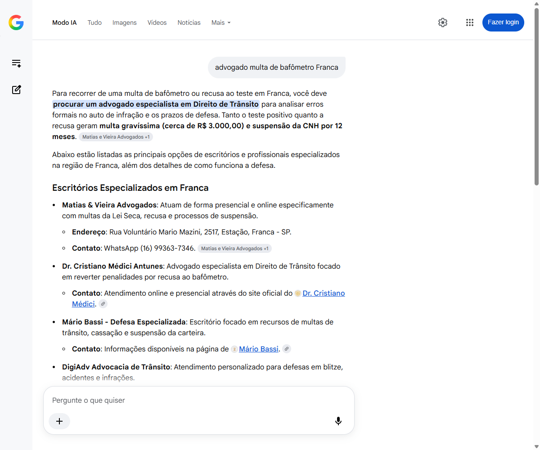
Task: Click the microphone voice search icon
Action: (x=338, y=421)
